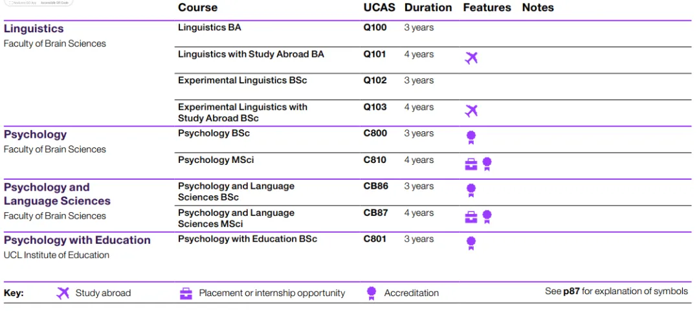Click placement briefcase icon in CB87 row
Screen dimensions: 699x311
(471, 217)
